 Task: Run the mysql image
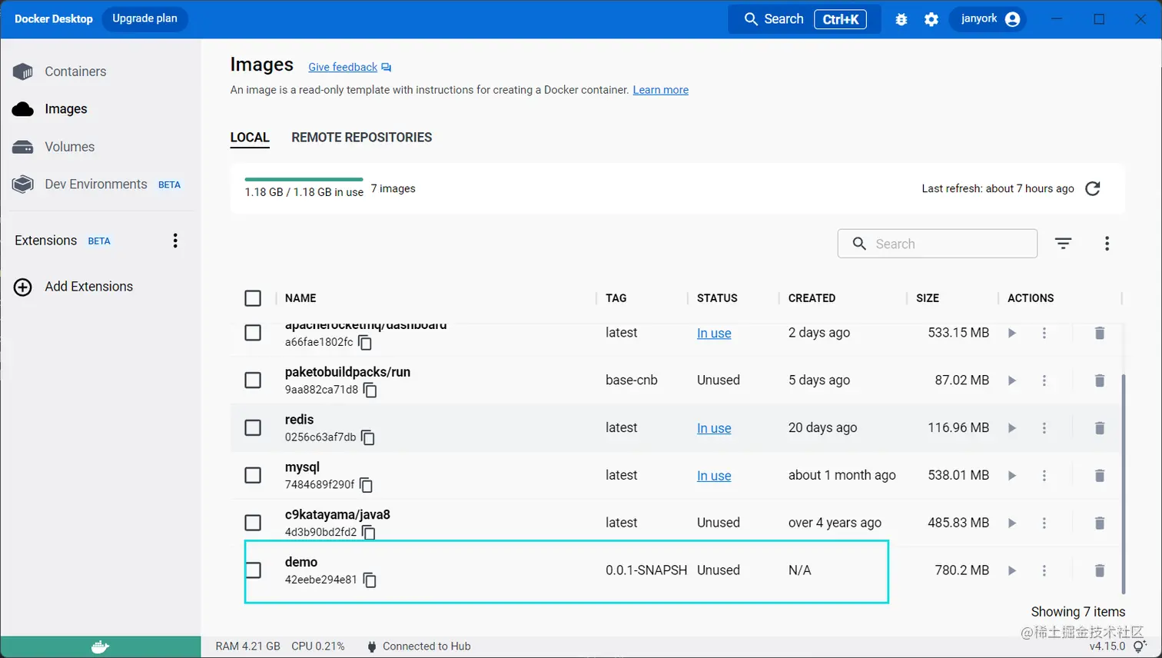[1012, 476]
